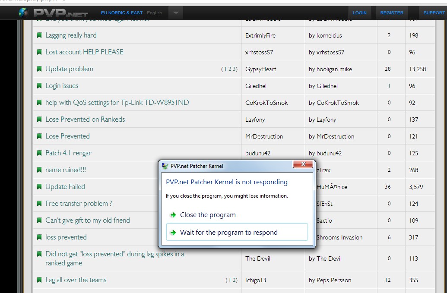Choose Close the program option
Viewport: 447px width, 293px height.
(237, 215)
